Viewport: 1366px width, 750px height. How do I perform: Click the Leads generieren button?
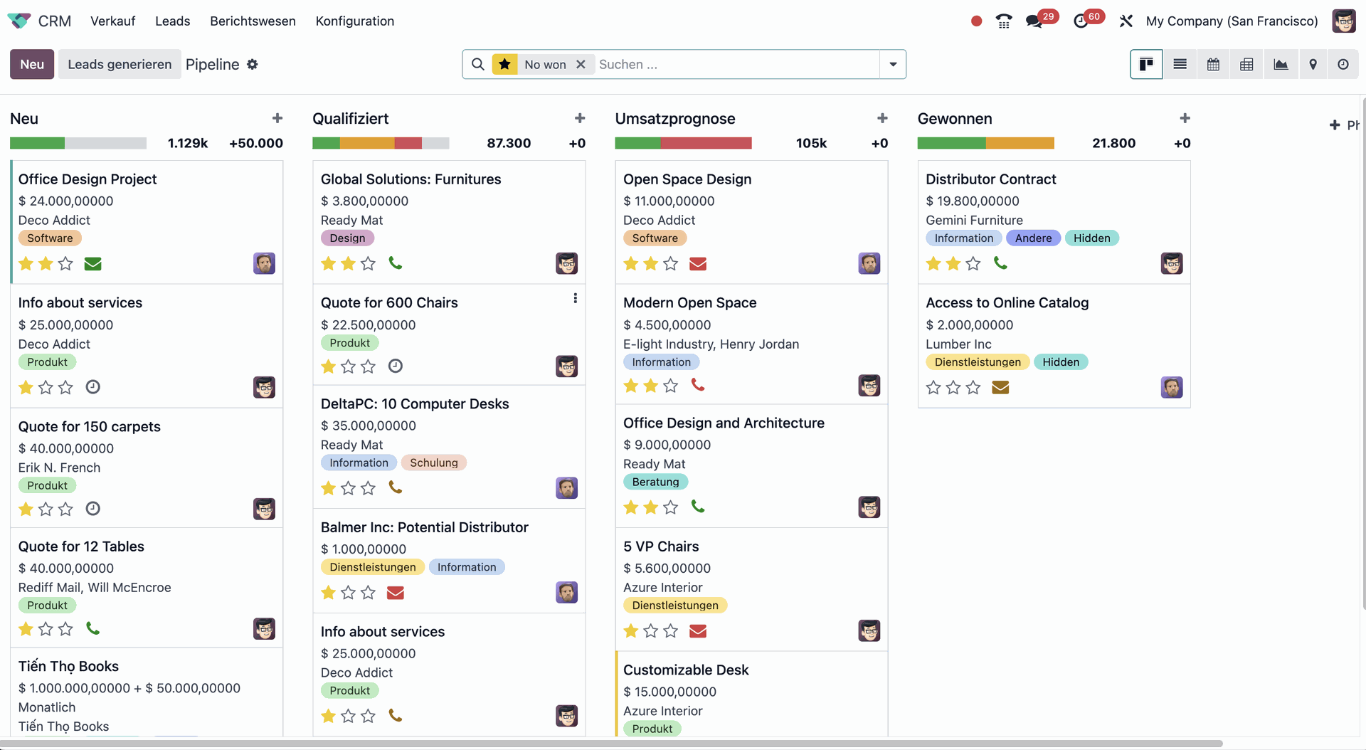point(120,64)
